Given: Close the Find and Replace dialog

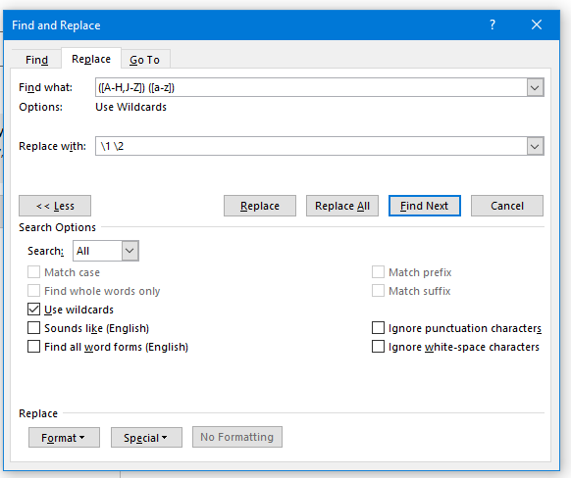Looking at the screenshot, I should pyautogui.click(x=537, y=24).
